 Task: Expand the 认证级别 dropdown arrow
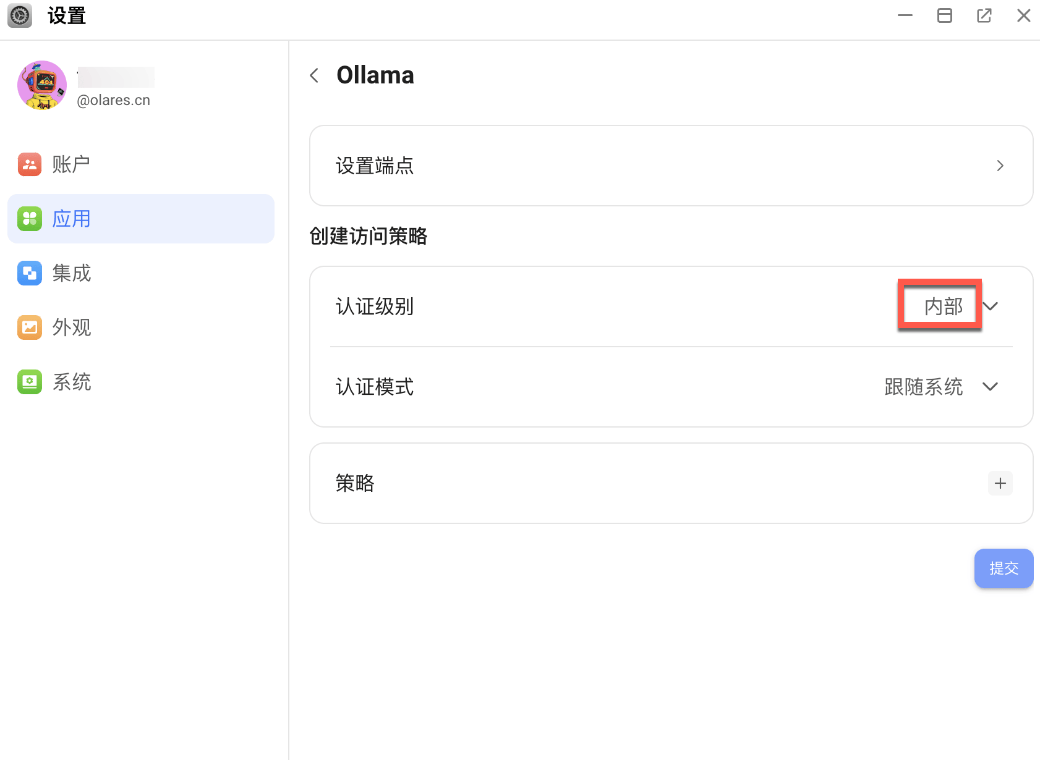coord(991,306)
